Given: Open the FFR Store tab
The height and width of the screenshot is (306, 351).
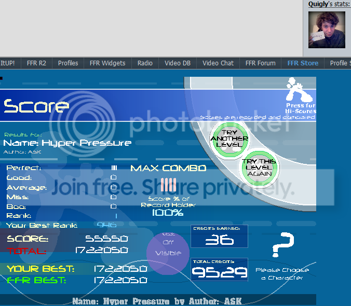Looking at the screenshot, I should (303, 63).
